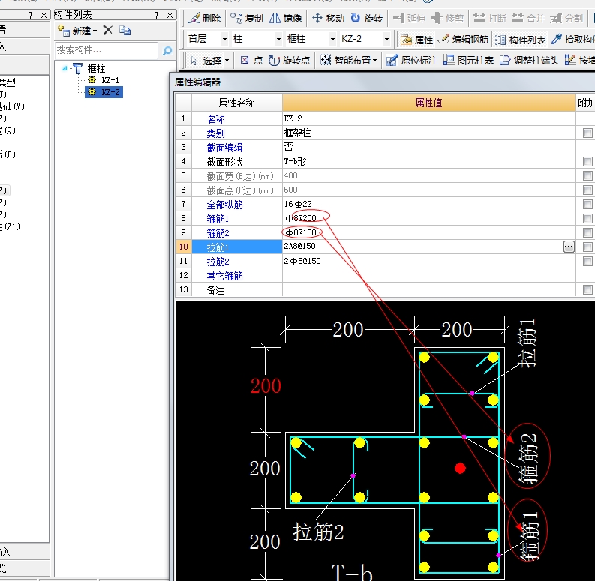Click the Break (打断) tool
The height and width of the screenshot is (581, 595).
click(x=490, y=18)
